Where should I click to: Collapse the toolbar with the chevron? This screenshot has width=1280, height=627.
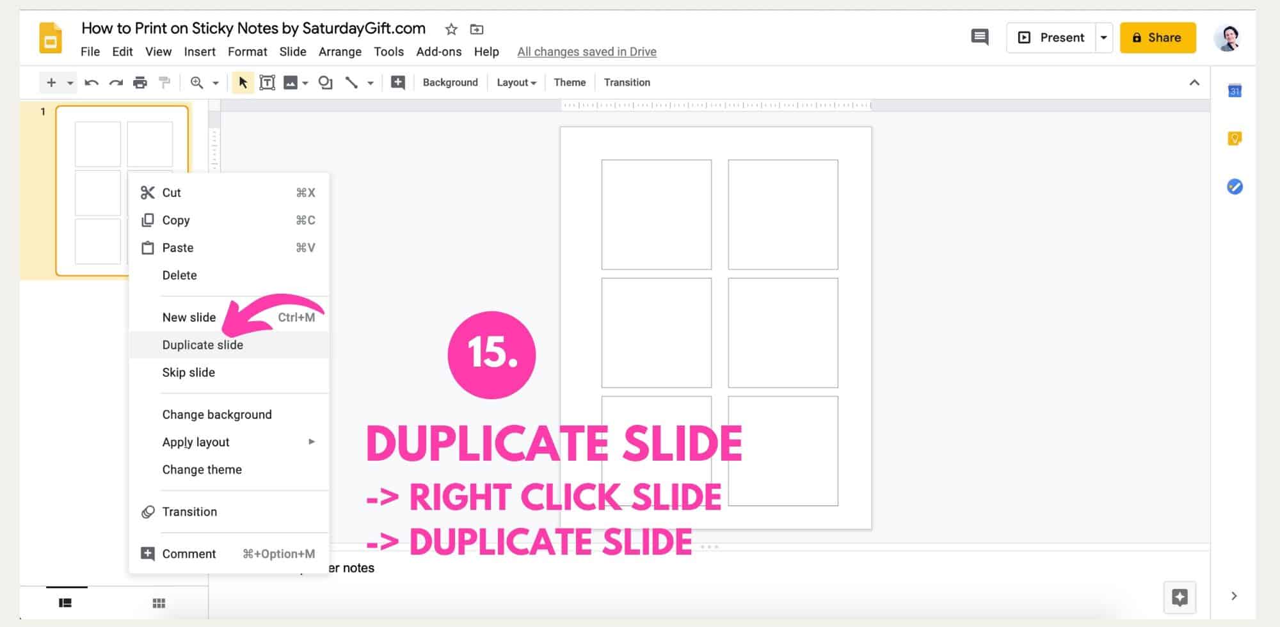click(1194, 82)
